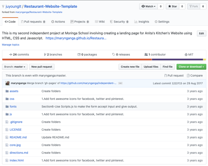This screenshot has height=166, width=208.
Task: Open the marynganga.github.io website link
Action: pos(76,38)
